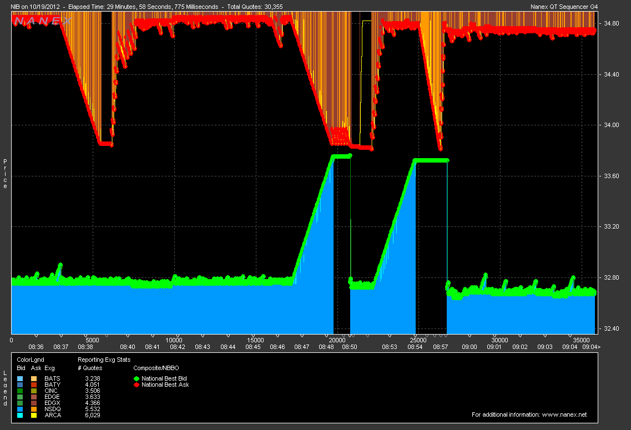Viewport: 631px width, 430px height.
Task: Choose the CINC bid color swatch
Action: [x=20, y=391]
